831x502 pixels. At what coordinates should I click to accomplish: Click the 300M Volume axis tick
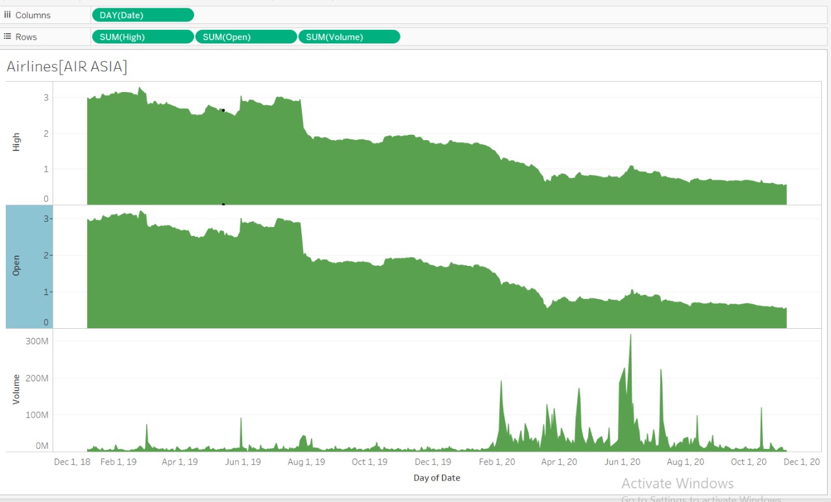pyautogui.click(x=37, y=341)
